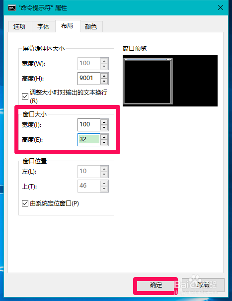Switch to the 颜色 tab
232x301 pixels.
(x=91, y=26)
